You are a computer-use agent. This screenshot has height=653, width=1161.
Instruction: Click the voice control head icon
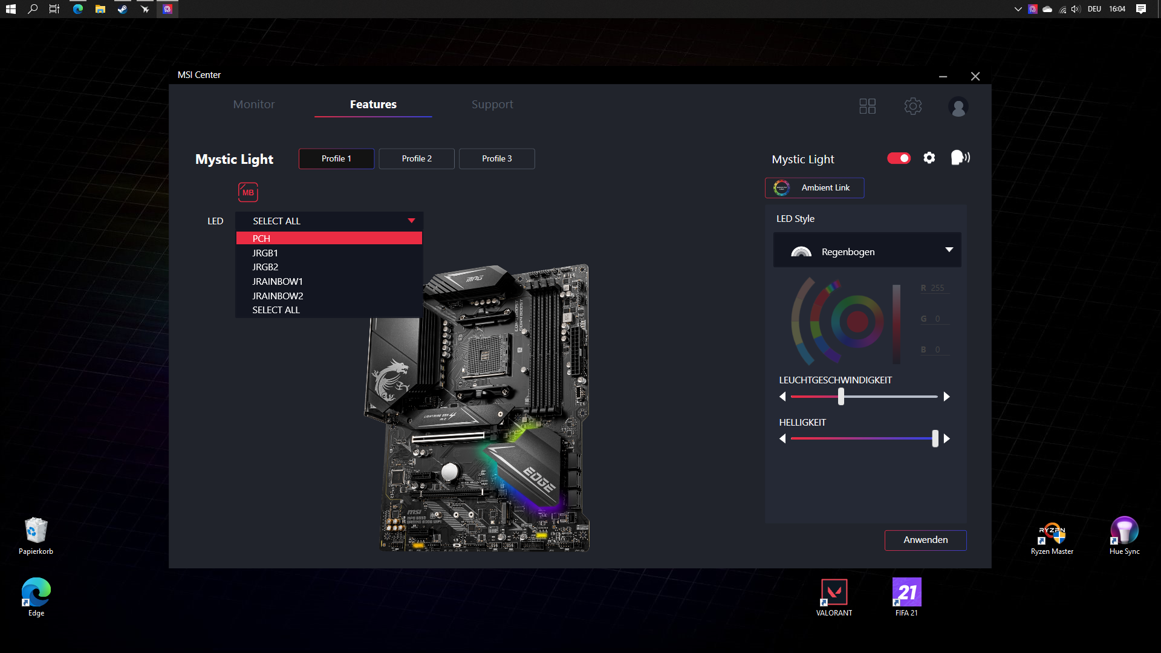point(960,158)
